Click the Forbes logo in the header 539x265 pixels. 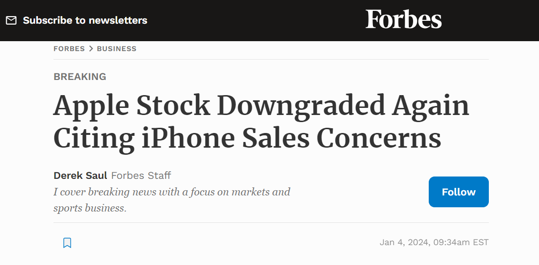[x=404, y=20]
